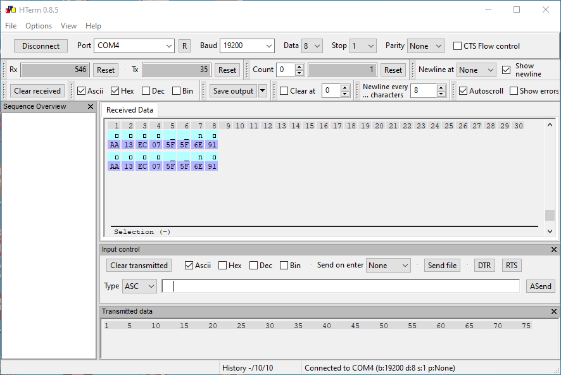Close the Input control panel
Screen dimensions: 561x375
(x=554, y=250)
